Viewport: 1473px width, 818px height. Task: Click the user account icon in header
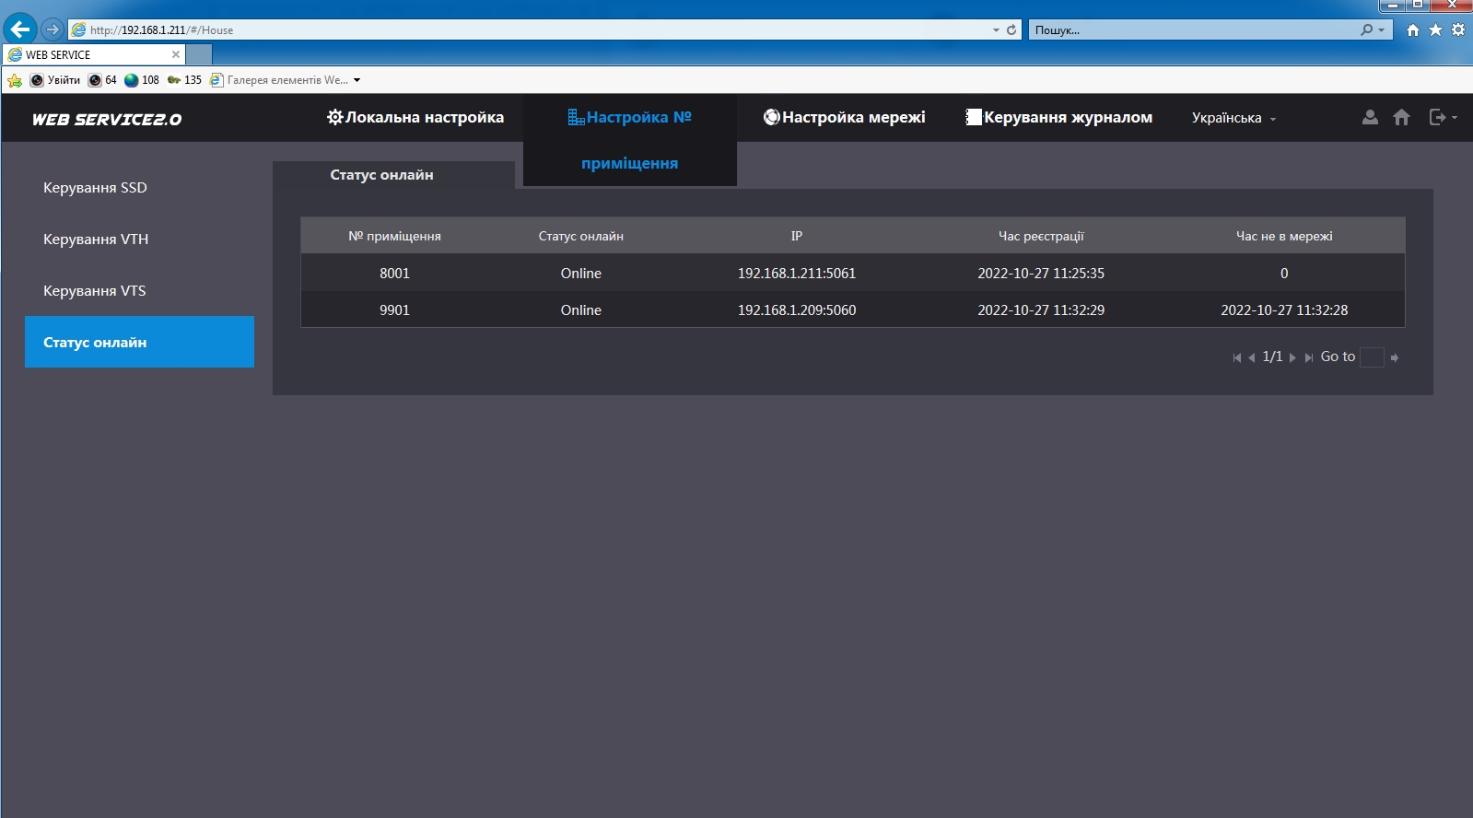[1370, 117]
